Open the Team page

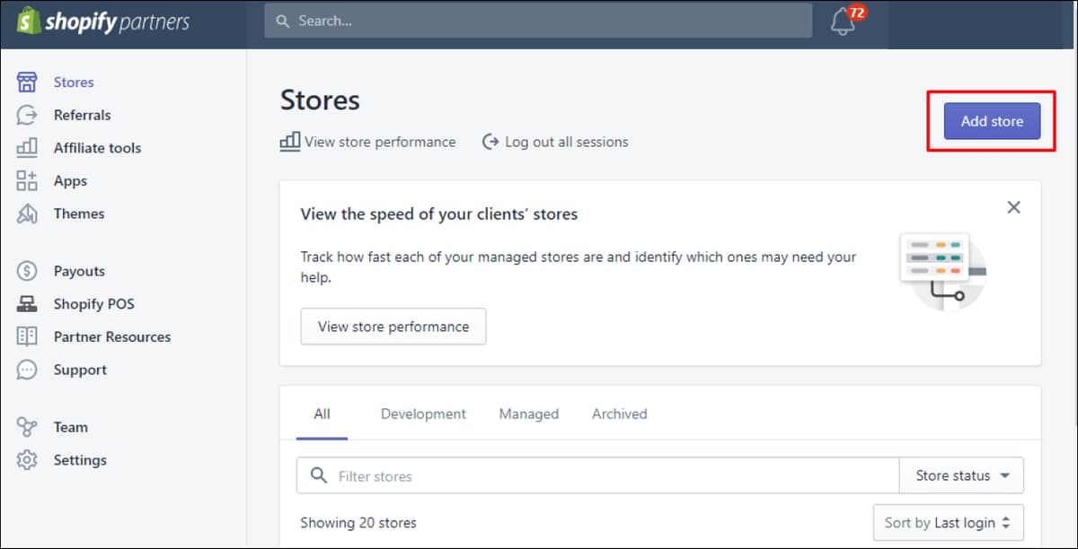(70, 427)
